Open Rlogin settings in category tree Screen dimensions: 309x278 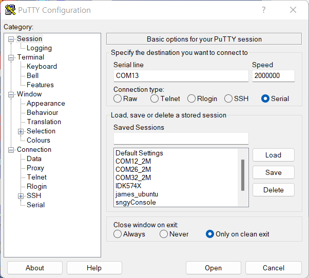point(36,187)
